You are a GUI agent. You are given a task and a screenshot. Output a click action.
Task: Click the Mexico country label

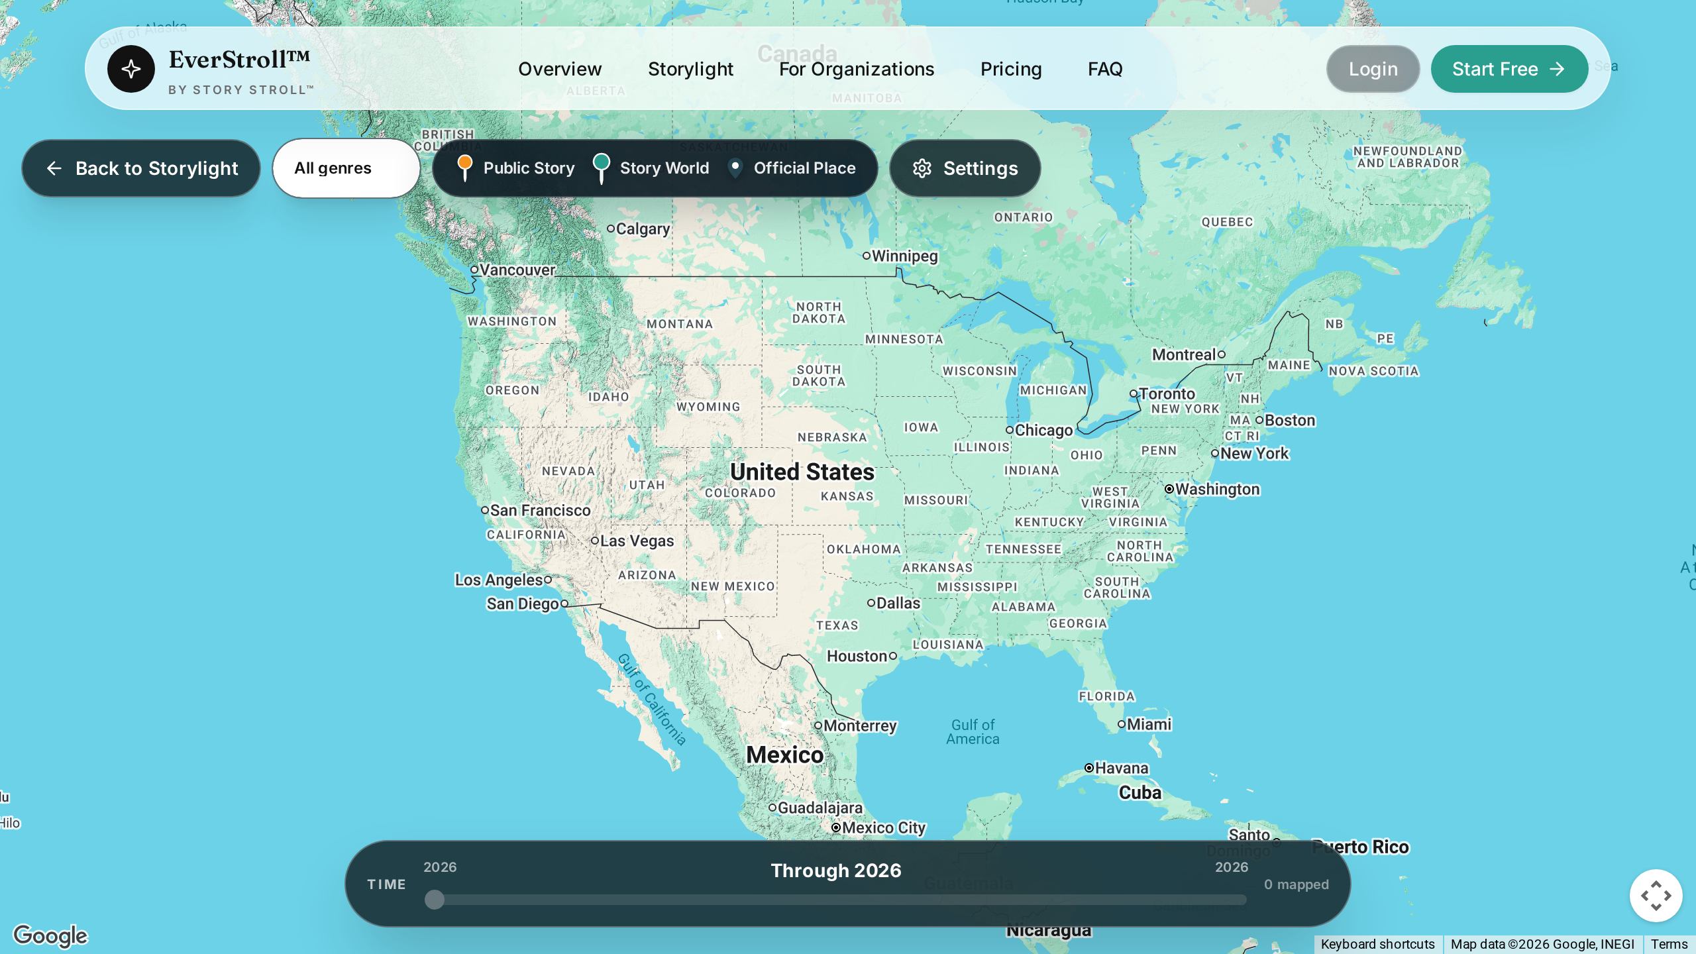pyautogui.click(x=784, y=755)
